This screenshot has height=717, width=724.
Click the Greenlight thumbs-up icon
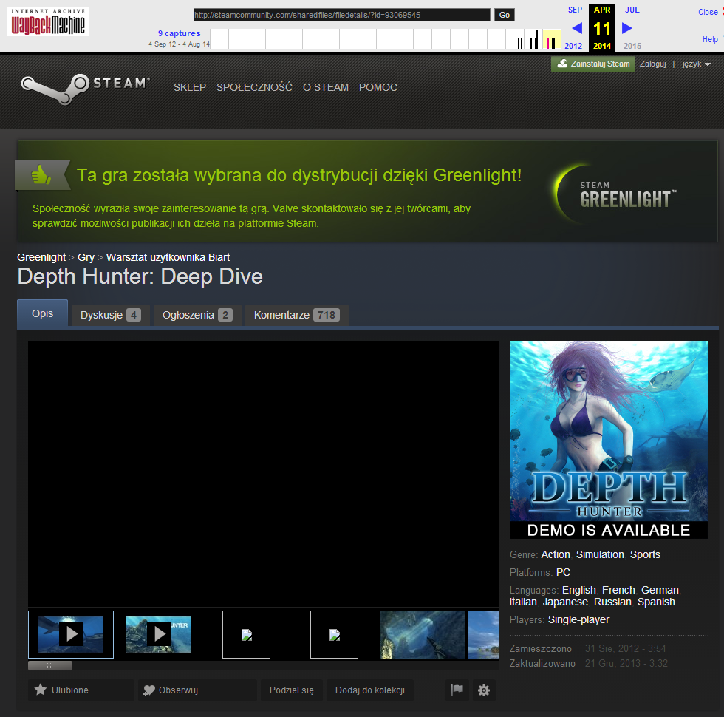tap(41, 175)
